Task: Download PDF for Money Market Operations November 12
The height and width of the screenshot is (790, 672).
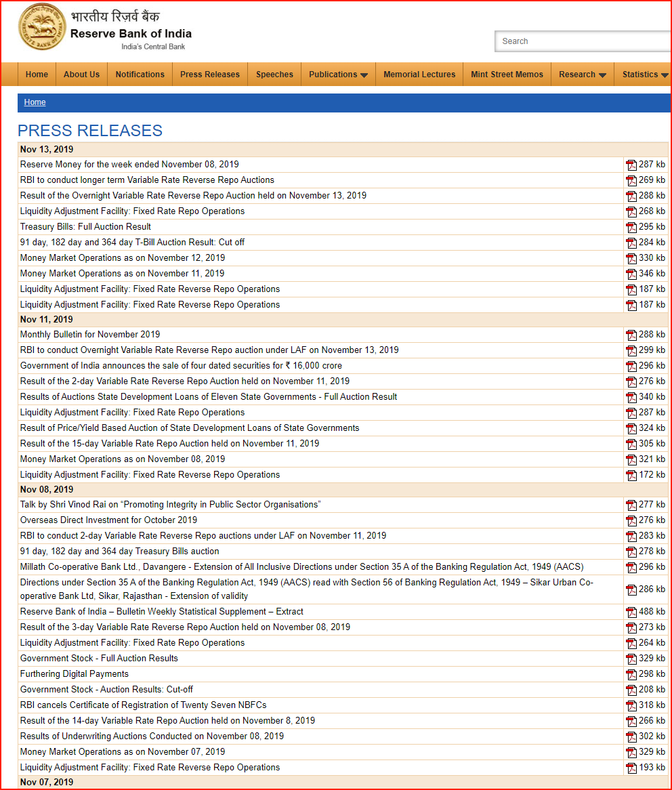Action: 631,258
